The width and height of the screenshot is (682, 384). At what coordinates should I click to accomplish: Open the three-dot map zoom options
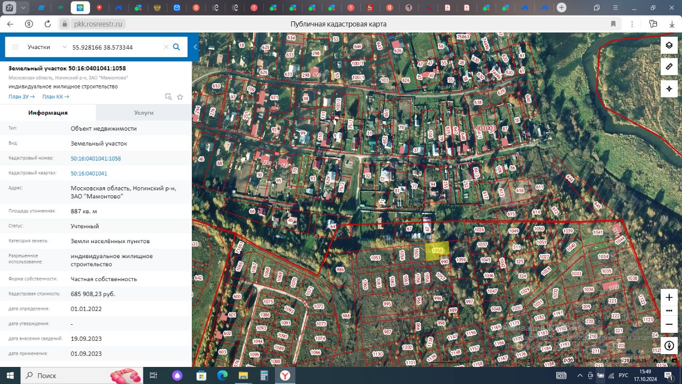click(x=669, y=311)
